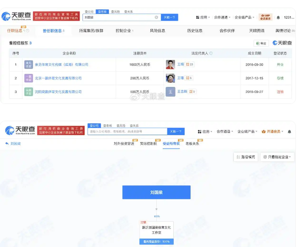303x247 pixels.
Task: Click the company logo icon in table row 1
Action: 28,64
